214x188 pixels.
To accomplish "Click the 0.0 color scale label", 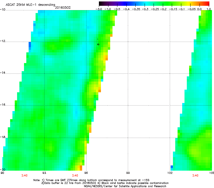I will [x=200, y=9].
